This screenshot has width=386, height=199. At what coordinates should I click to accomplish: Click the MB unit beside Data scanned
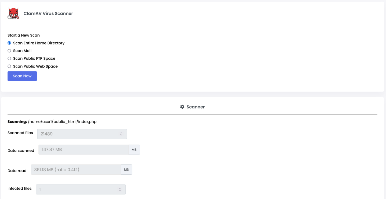click(x=134, y=150)
